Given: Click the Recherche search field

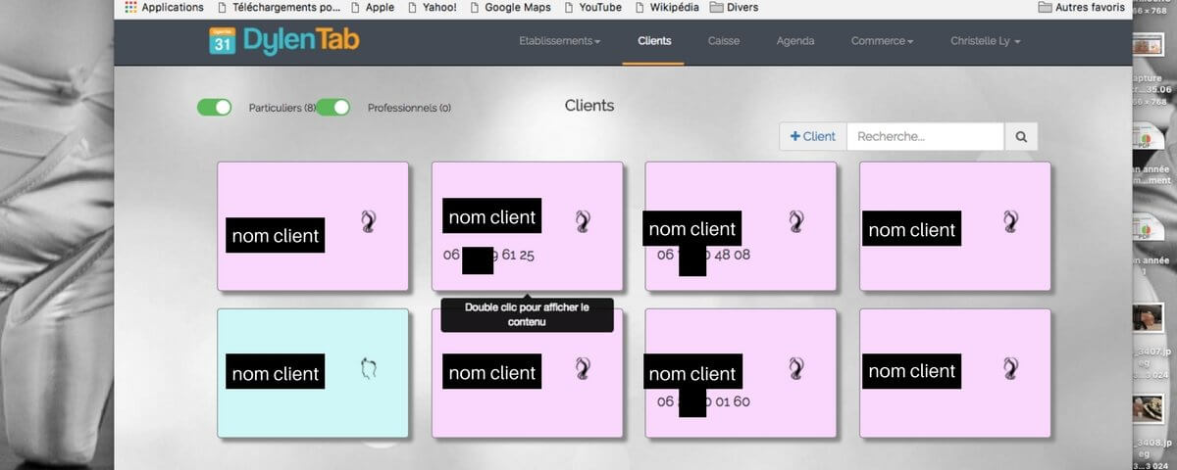Looking at the screenshot, I should (925, 137).
